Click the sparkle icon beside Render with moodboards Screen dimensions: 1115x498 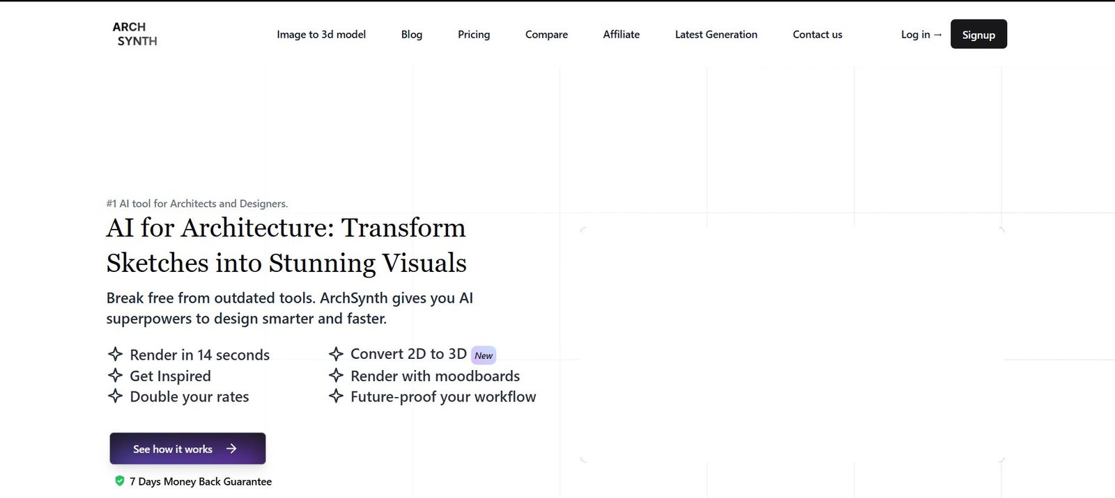tap(337, 376)
